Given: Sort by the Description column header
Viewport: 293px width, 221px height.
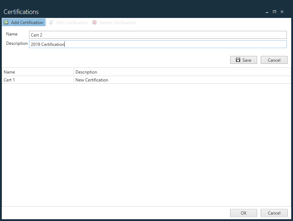Looking at the screenshot, I should pyautogui.click(x=86, y=72).
